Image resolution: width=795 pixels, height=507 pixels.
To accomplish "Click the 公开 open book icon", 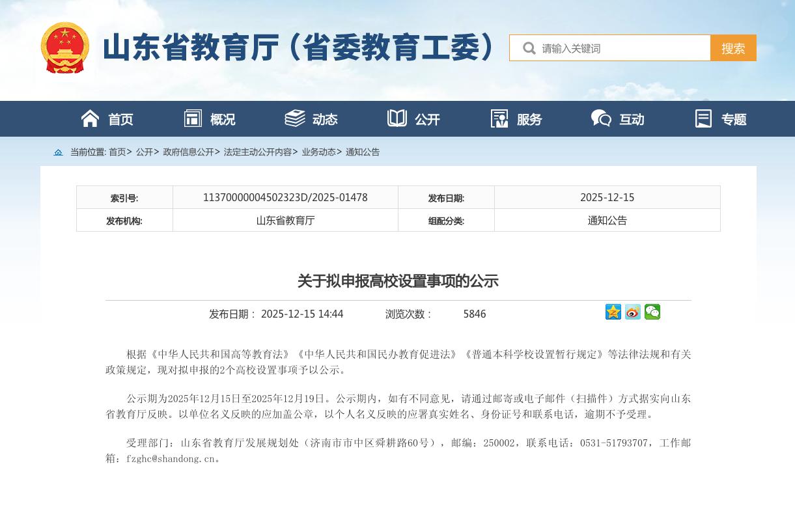I will pos(397,118).
